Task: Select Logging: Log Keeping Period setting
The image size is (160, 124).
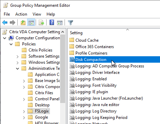Action: pyautogui.click(x=101, y=118)
